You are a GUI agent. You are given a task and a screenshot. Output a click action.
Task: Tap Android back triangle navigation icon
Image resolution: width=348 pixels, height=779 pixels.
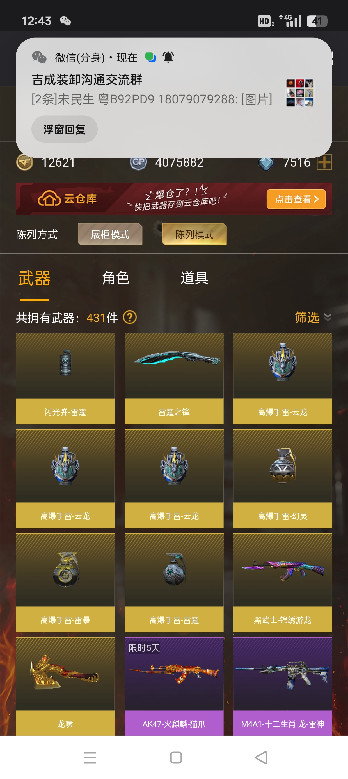[262, 758]
